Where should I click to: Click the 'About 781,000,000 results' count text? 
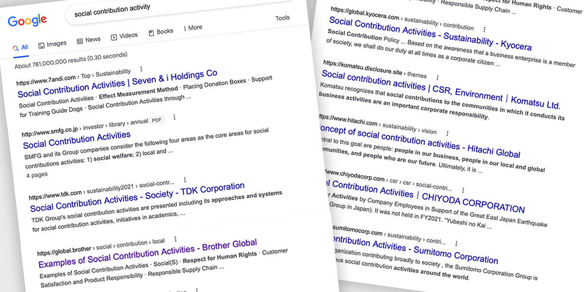pos(71,60)
